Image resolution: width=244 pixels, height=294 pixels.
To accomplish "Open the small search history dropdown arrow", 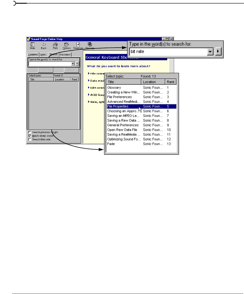I will [73, 64].
